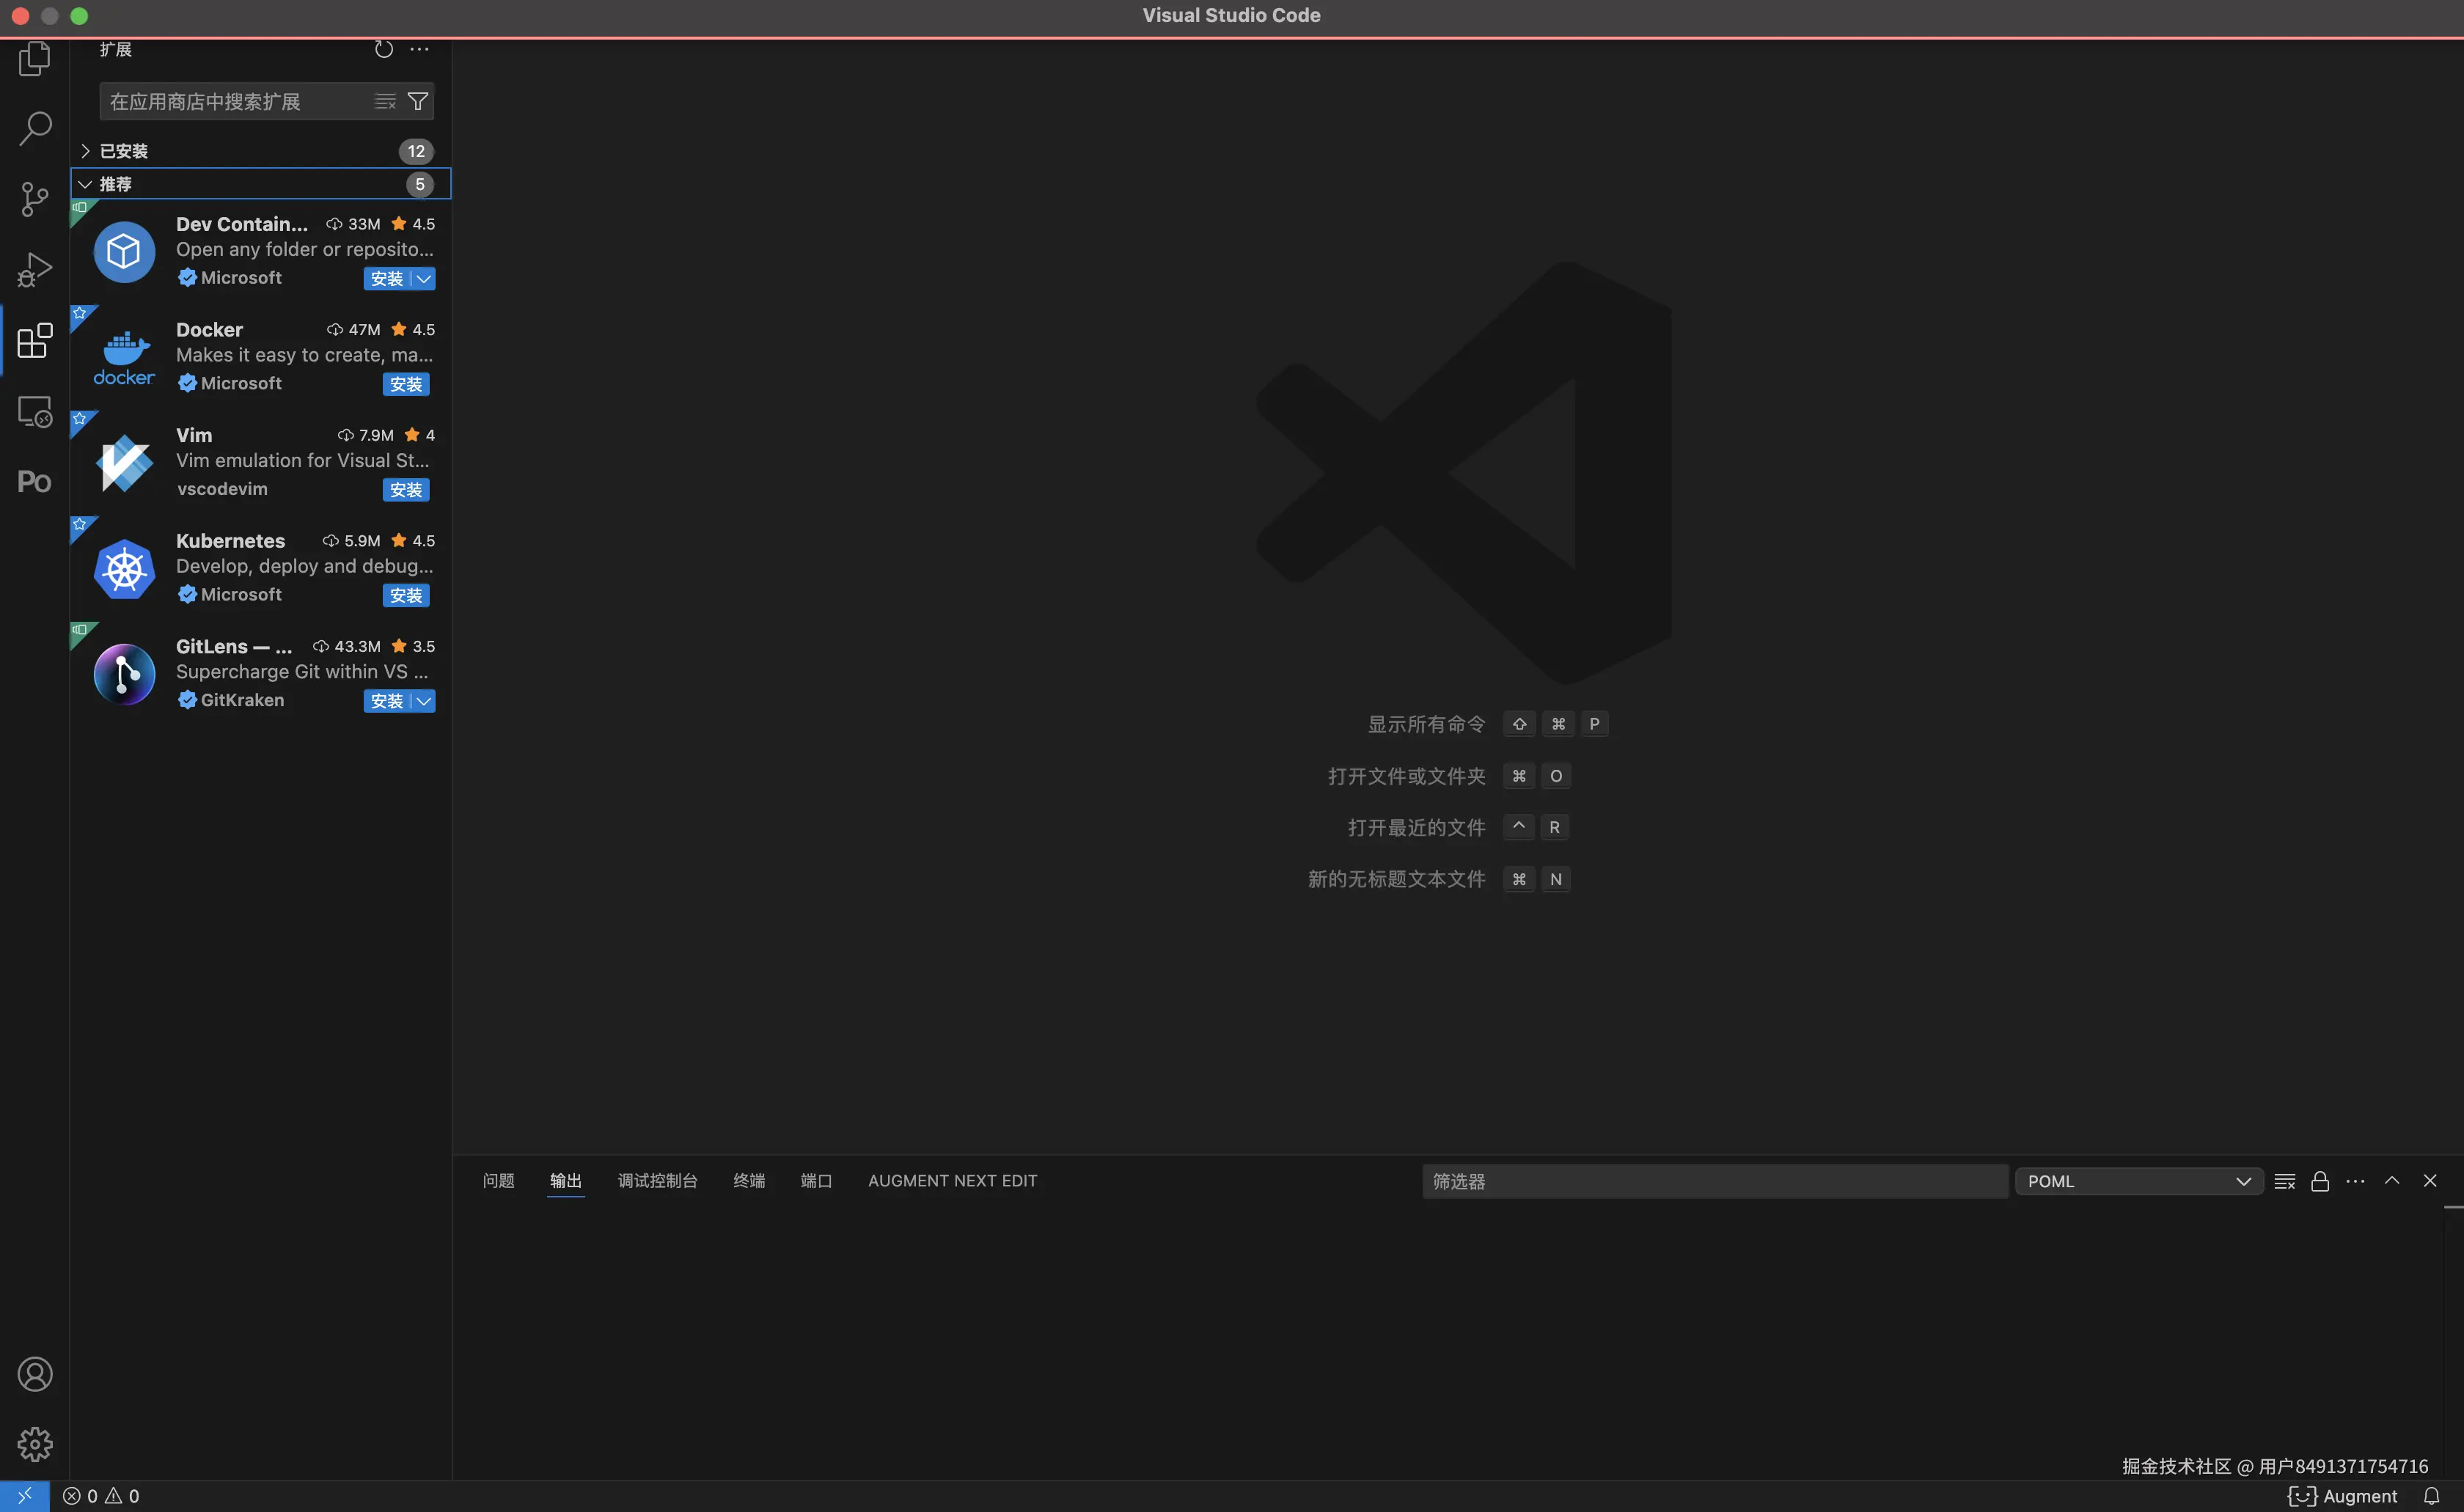Install the Docker extension
Screen dimensions: 2464x1512
(x=405, y=383)
